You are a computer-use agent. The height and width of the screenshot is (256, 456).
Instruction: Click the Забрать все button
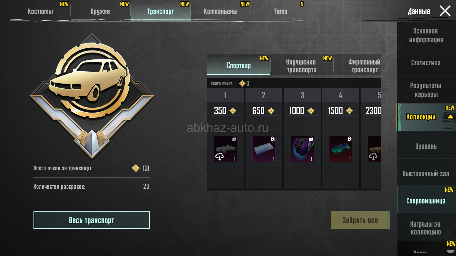pyautogui.click(x=360, y=220)
